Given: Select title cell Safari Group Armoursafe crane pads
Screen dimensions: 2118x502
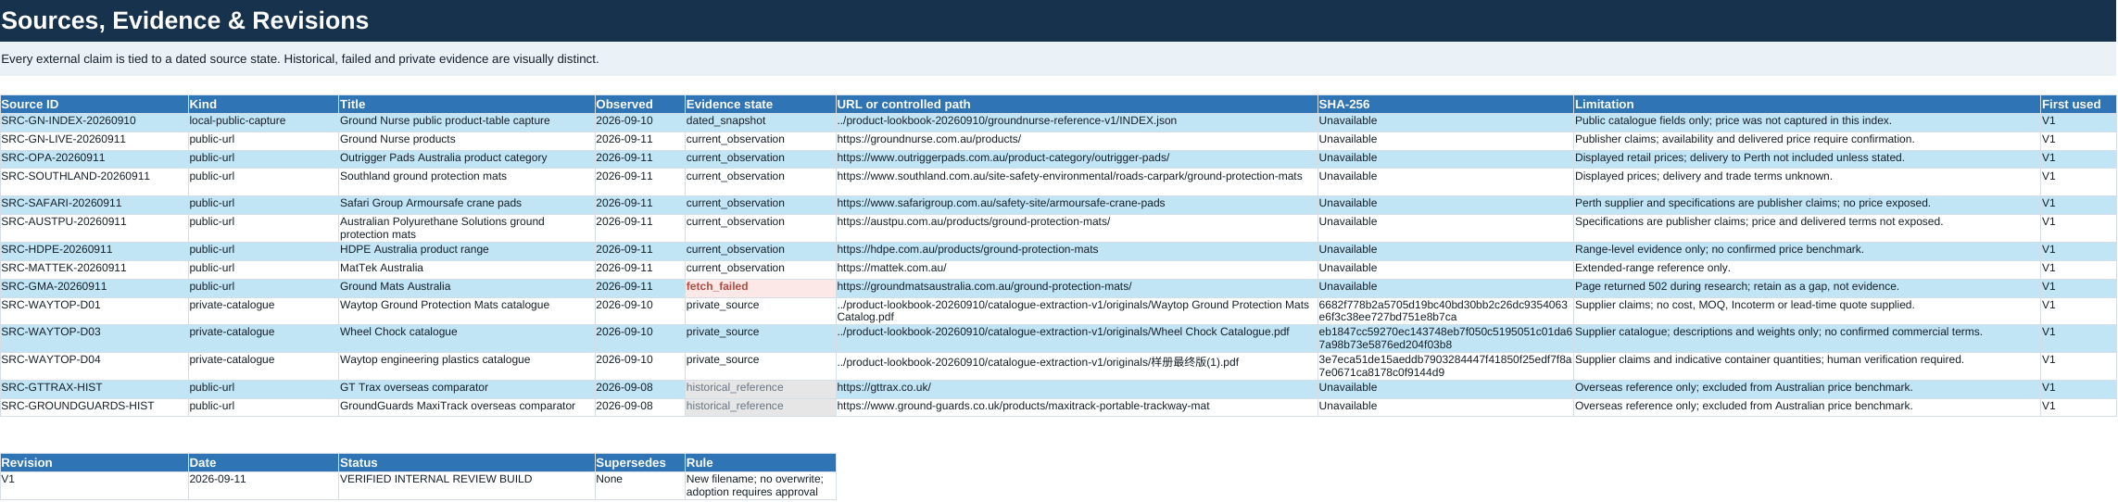Looking at the screenshot, I should click(466, 204).
